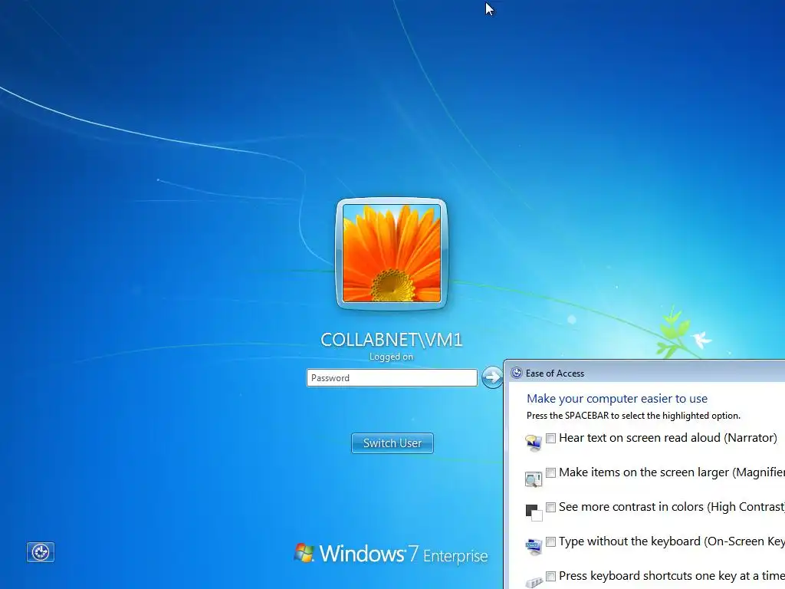Screen dimensions: 785x589
Task: Enable On-Screen Keyboard checkbox
Action: coord(550,542)
